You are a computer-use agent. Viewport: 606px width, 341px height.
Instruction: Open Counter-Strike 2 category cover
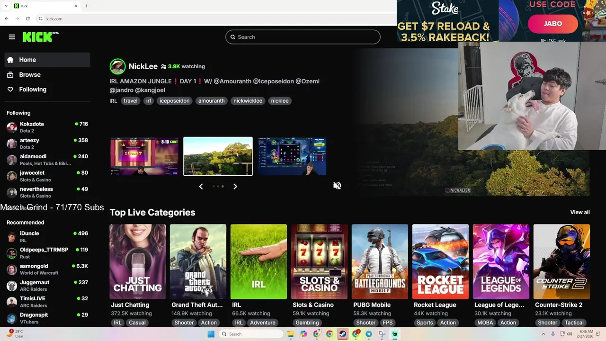[561, 261]
